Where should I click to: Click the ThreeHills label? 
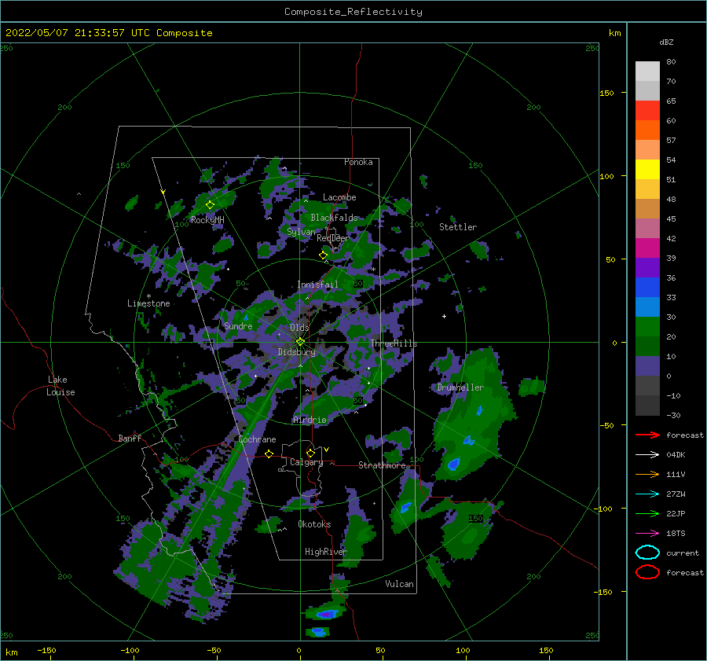(394, 343)
